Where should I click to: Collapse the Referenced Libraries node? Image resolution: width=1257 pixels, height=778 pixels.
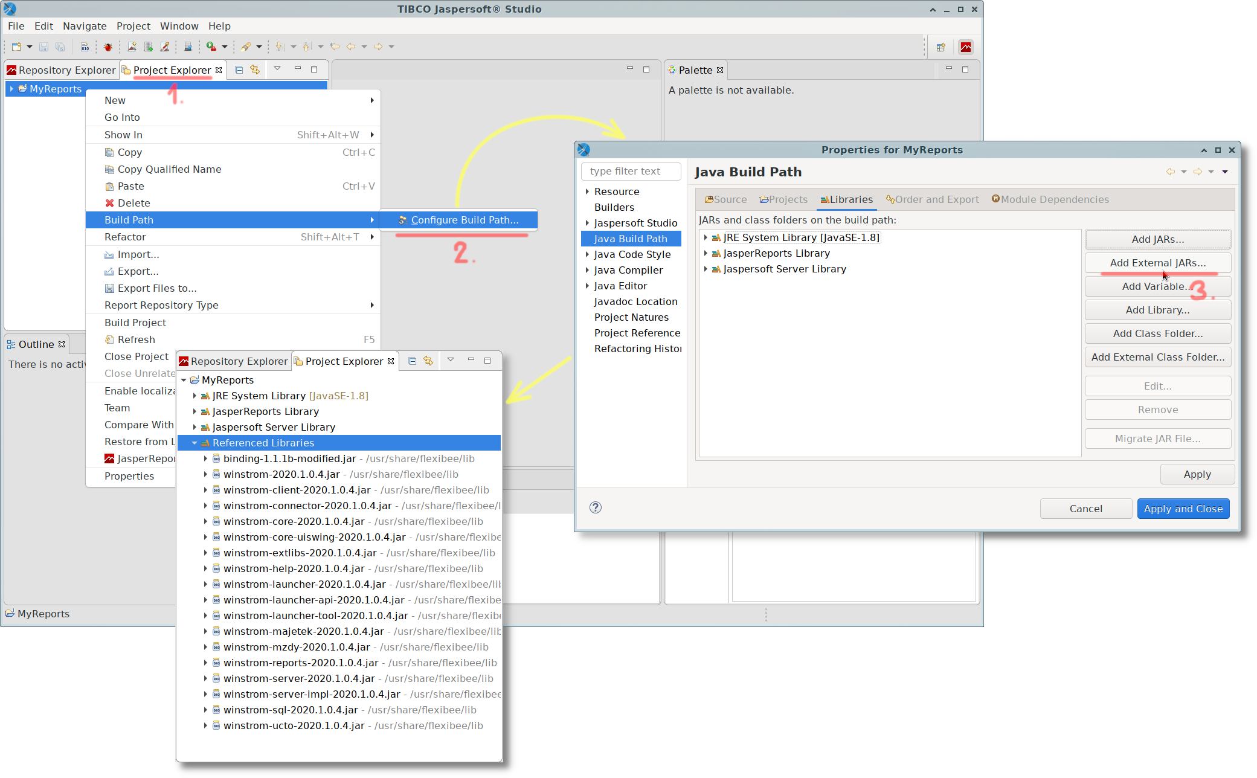(194, 443)
